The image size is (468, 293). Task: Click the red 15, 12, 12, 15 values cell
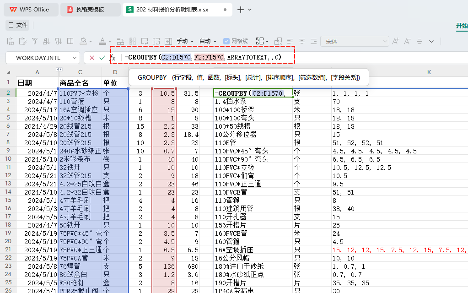(400, 250)
